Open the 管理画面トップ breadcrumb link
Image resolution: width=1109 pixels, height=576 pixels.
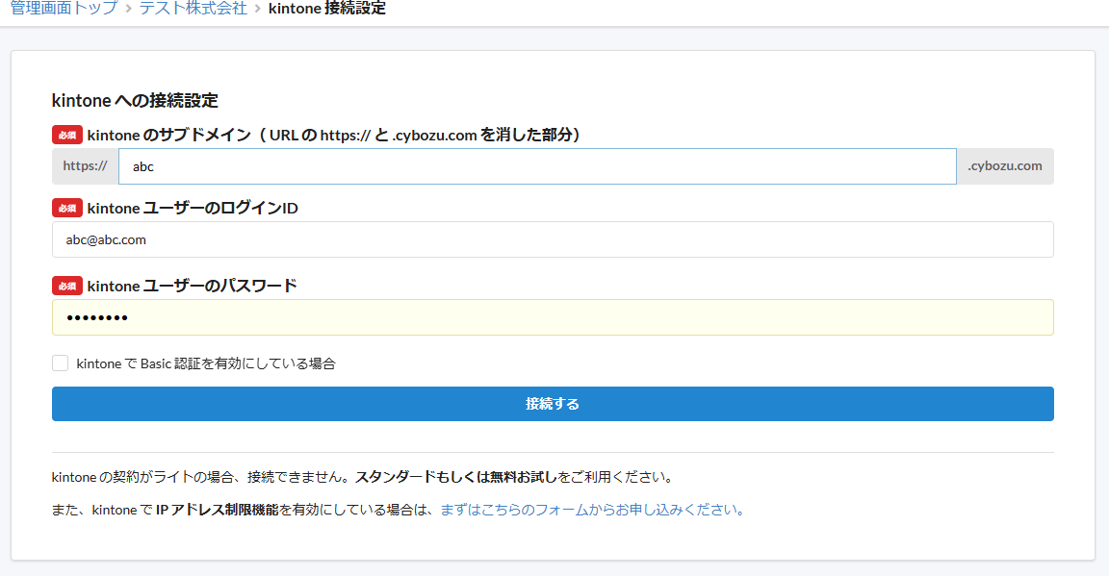pyautogui.click(x=64, y=9)
